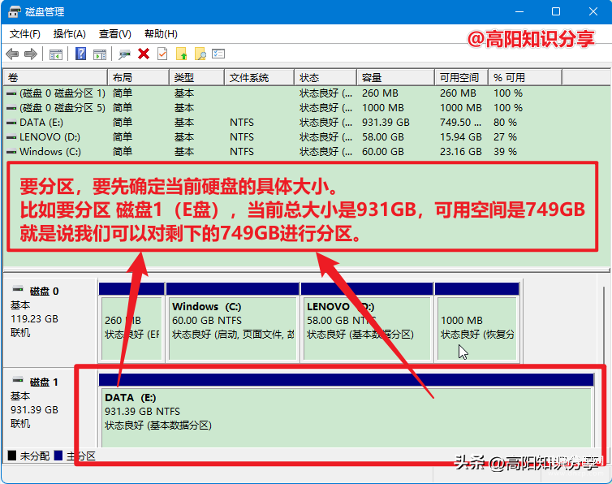Open the 文件(F) menu
This screenshot has width=612, height=484.
[x=24, y=34]
